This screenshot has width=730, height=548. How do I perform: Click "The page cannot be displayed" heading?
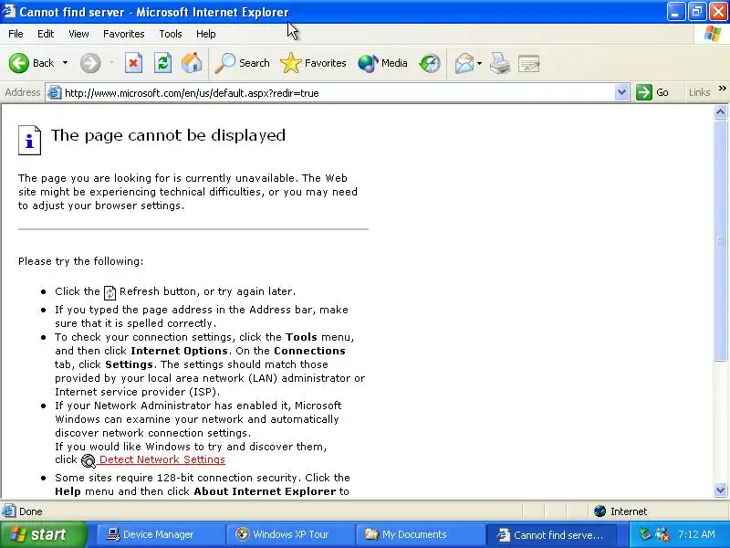click(x=168, y=135)
